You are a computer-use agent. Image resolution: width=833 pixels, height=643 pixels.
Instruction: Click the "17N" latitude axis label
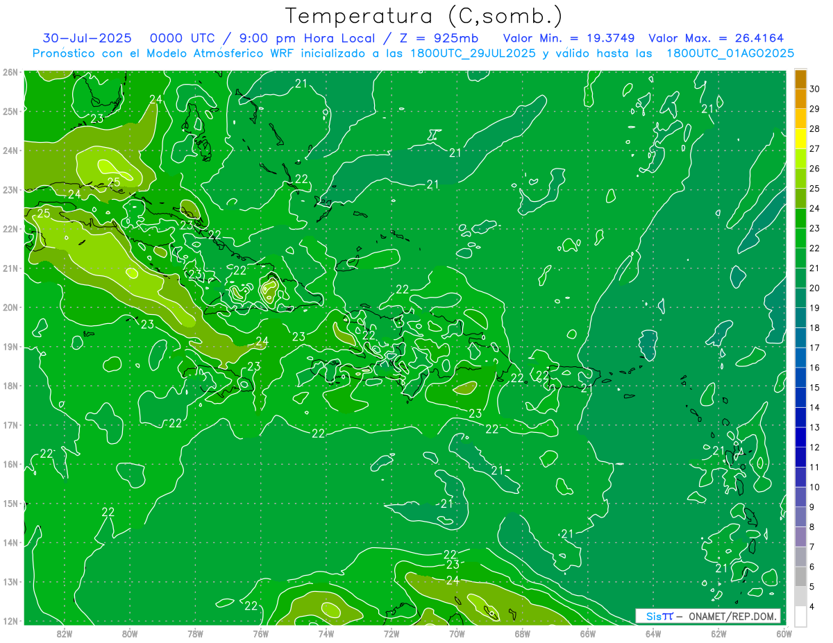coord(10,425)
